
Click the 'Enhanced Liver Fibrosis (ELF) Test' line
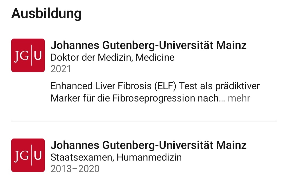155,86
